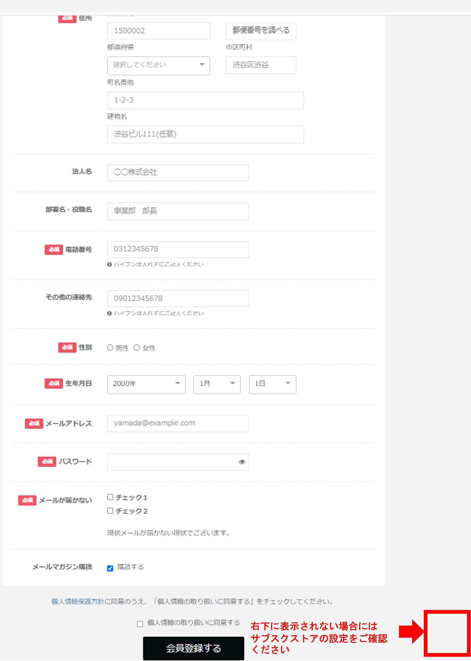
Task: Click the 建物名 input field
Action: click(x=205, y=134)
